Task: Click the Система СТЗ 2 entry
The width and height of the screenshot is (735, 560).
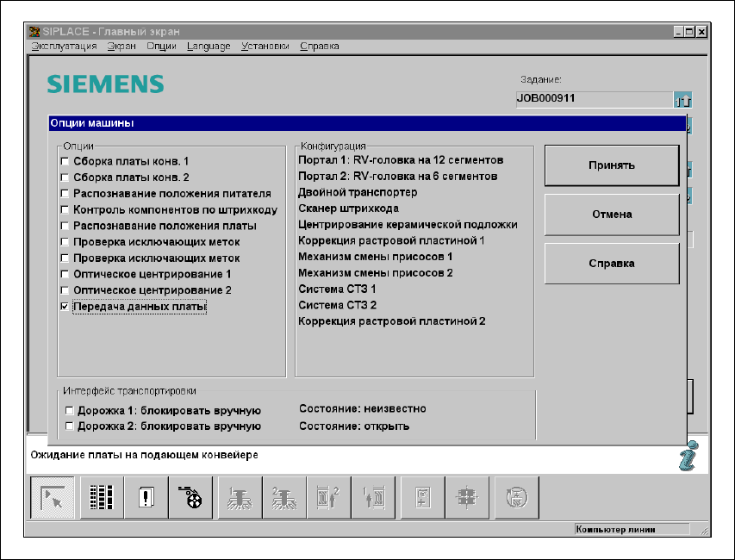Action: click(338, 305)
